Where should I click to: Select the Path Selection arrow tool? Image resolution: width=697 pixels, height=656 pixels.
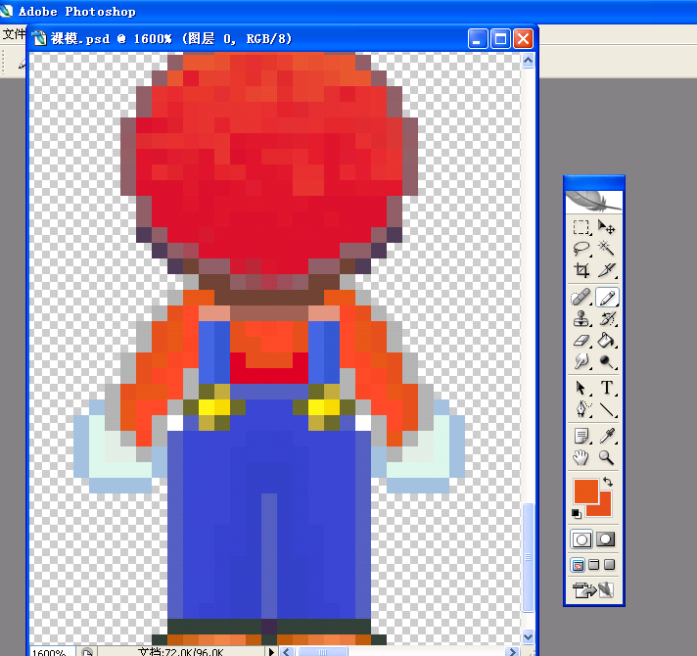pos(581,388)
